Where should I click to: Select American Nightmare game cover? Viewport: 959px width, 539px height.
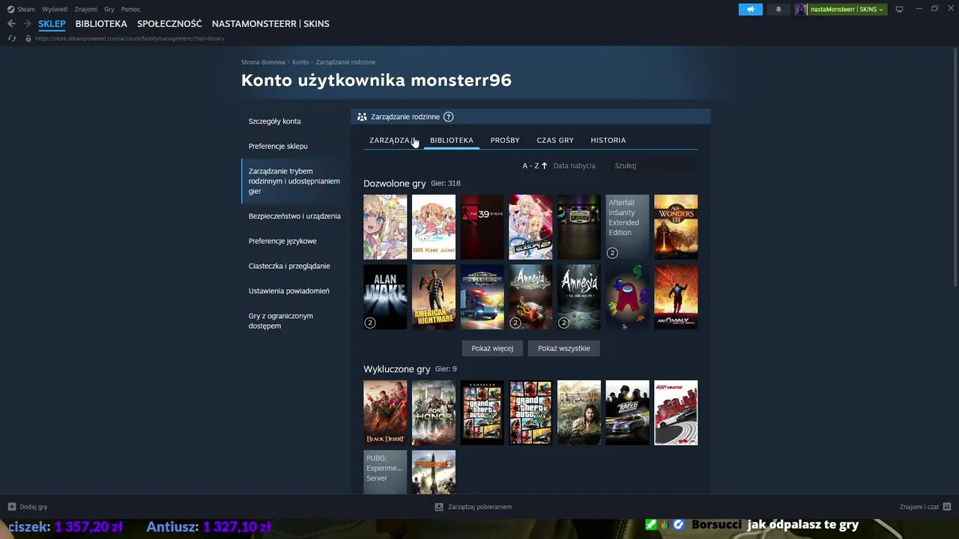(x=434, y=297)
